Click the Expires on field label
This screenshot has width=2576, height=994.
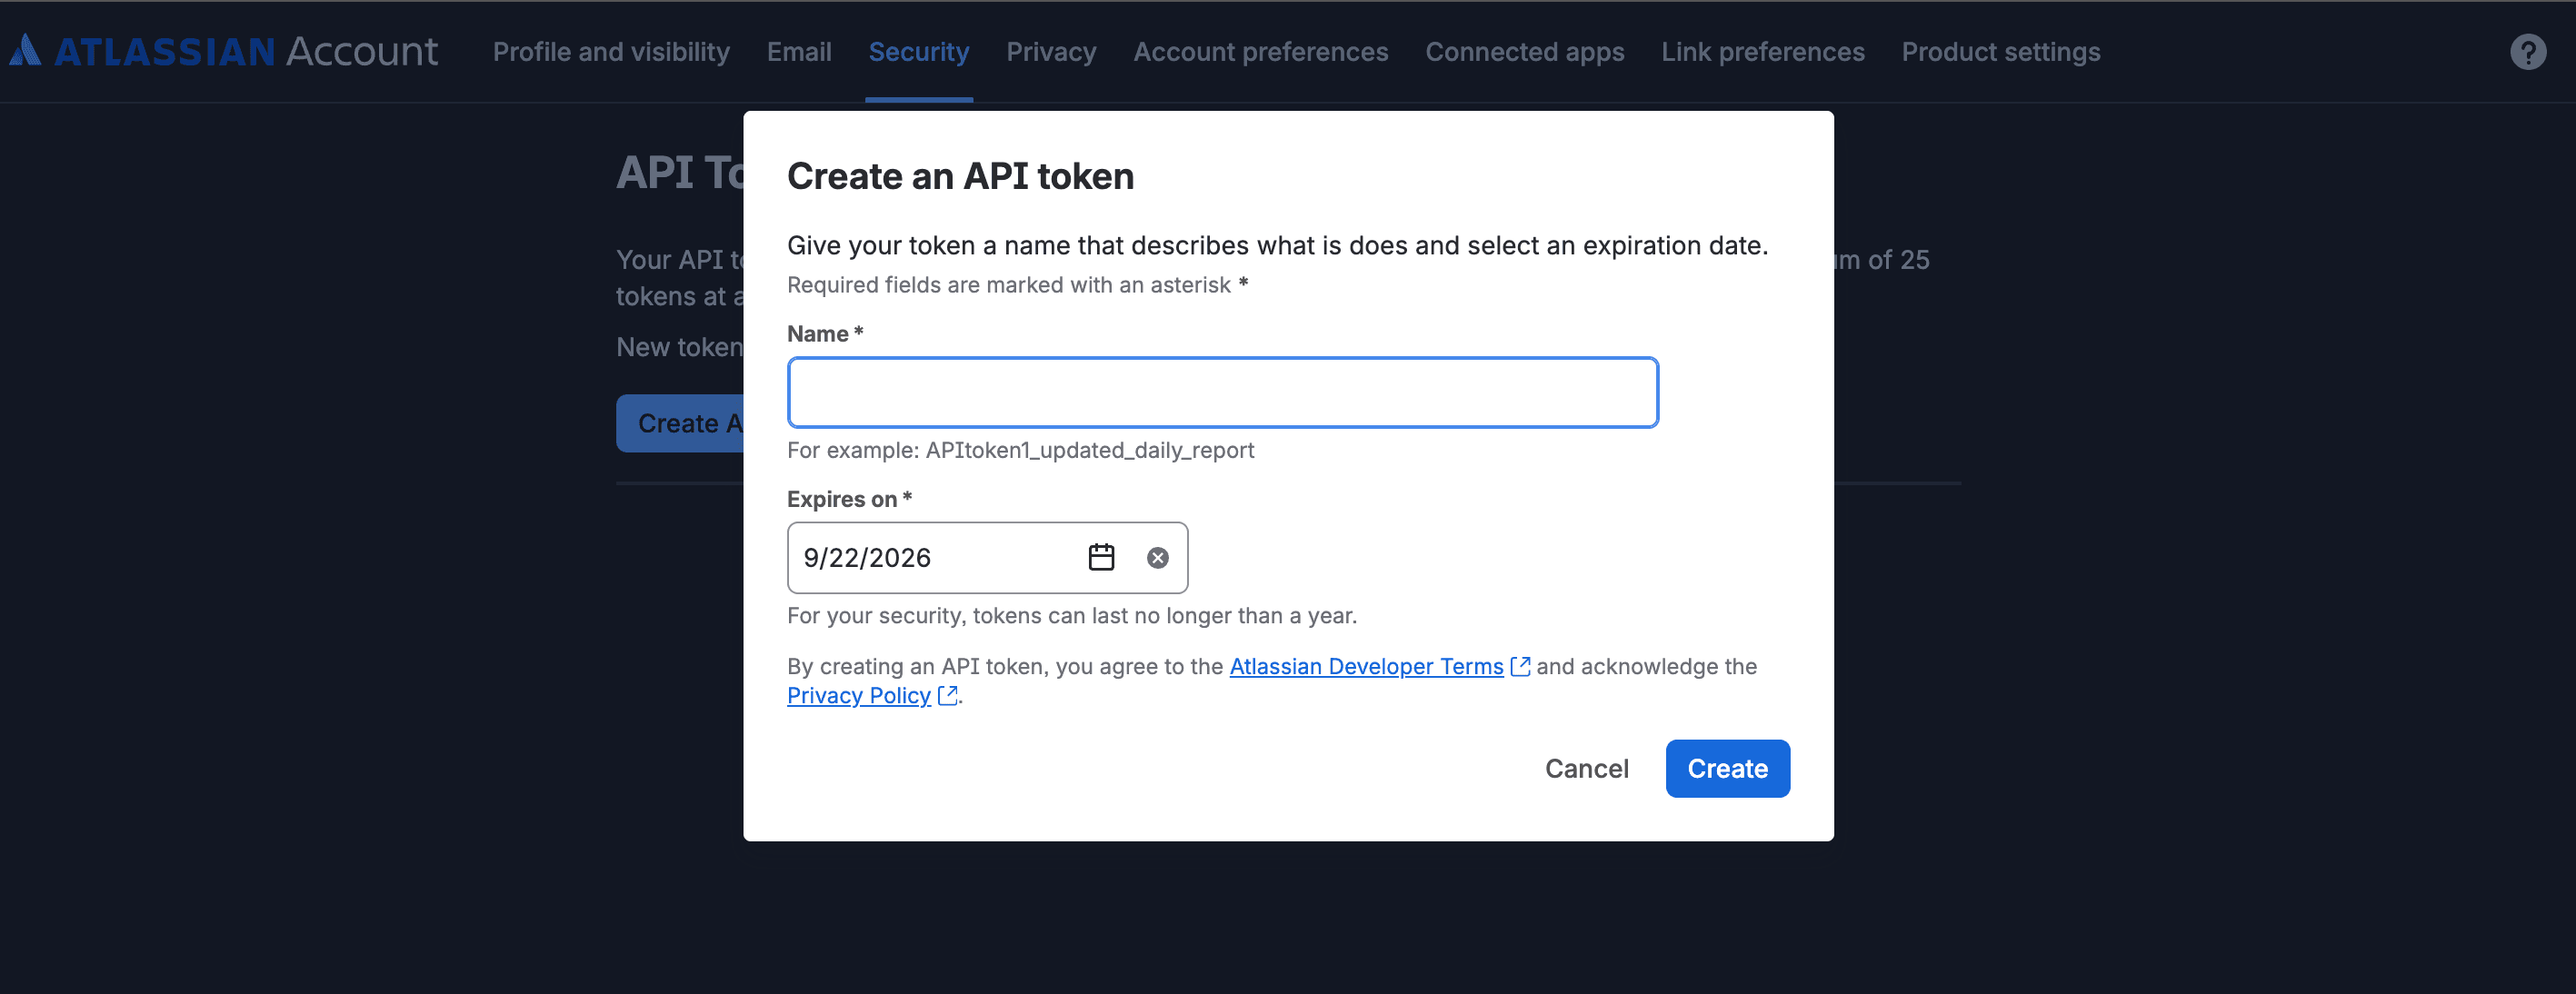point(848,499)
